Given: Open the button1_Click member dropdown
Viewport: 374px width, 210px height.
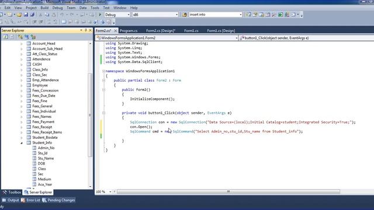Looking at the screenshot, I should click(x=306, y=38).
